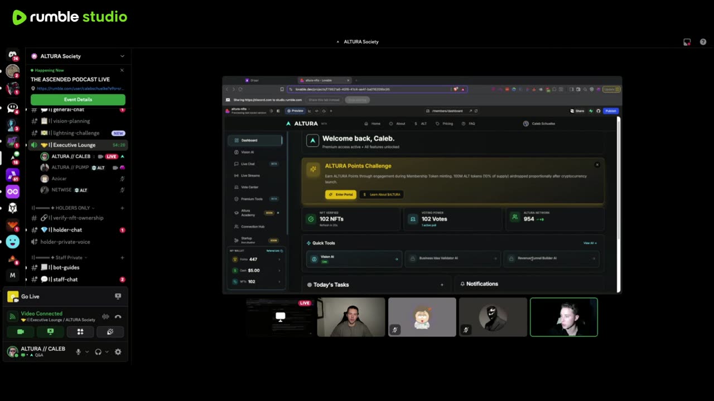Image resolution: width=714 pixels, height=401 pixels.
Task: Open Home in ALTURA top nav
Action: point(373,124)
